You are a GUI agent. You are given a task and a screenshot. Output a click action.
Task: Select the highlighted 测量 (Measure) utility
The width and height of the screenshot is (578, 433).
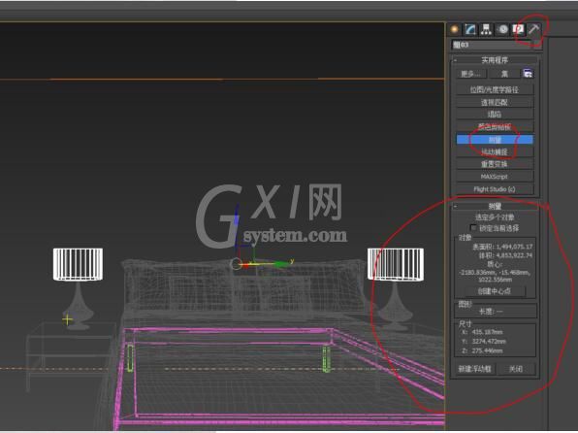click(495, 140)
